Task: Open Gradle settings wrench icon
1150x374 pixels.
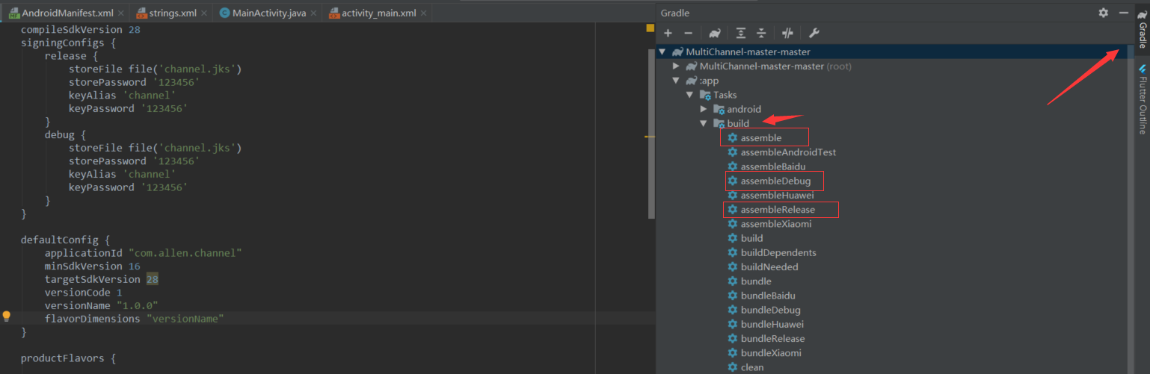Action: [x=814, y=33]
